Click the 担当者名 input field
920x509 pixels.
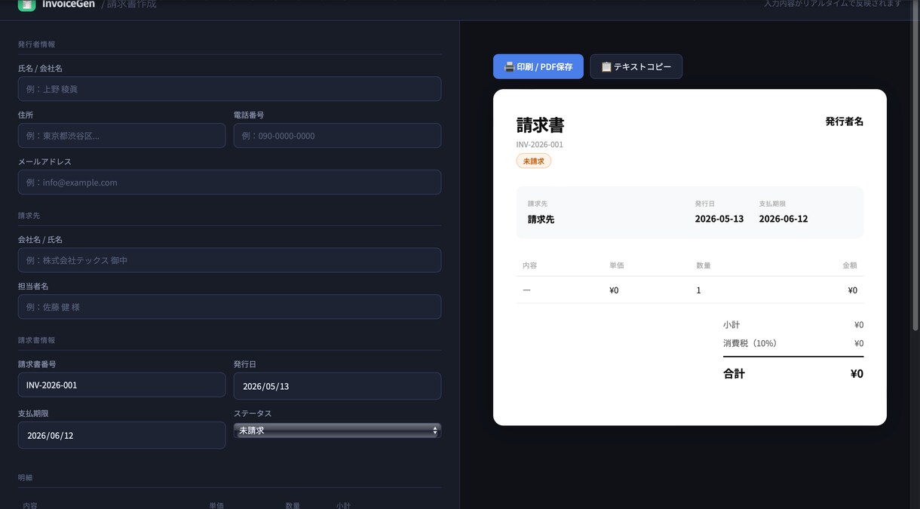pyautogui.click(x=229, y=307)
